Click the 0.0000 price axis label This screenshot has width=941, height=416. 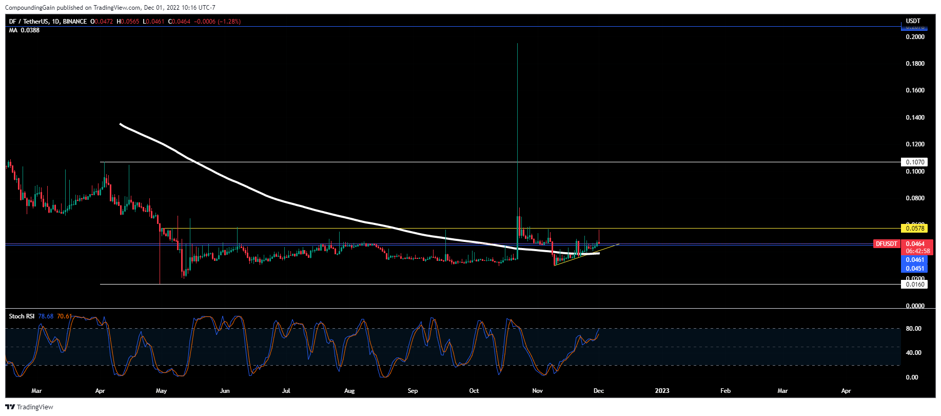coord(915,306)
